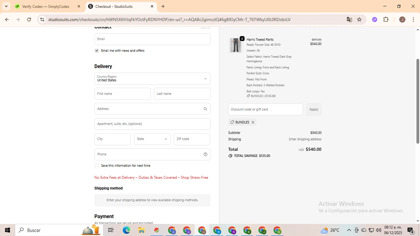Click the TOTAL SAVINGS tag icon
The height and width of the screenshot is (236, 420).
[x=230, y=156]
